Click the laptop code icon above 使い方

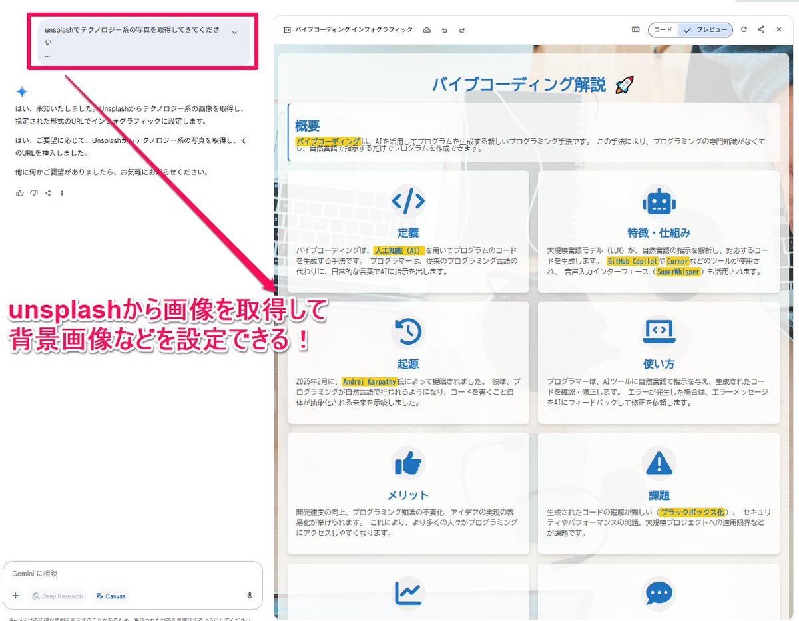click(659, 331)
